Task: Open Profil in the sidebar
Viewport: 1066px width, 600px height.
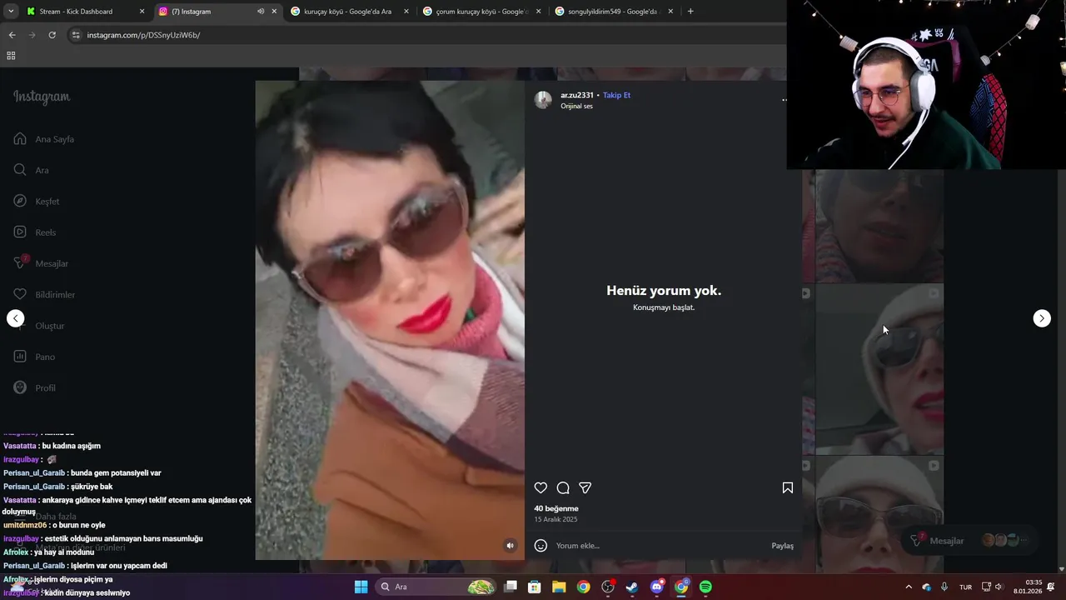Action: (x=35, y=387)
